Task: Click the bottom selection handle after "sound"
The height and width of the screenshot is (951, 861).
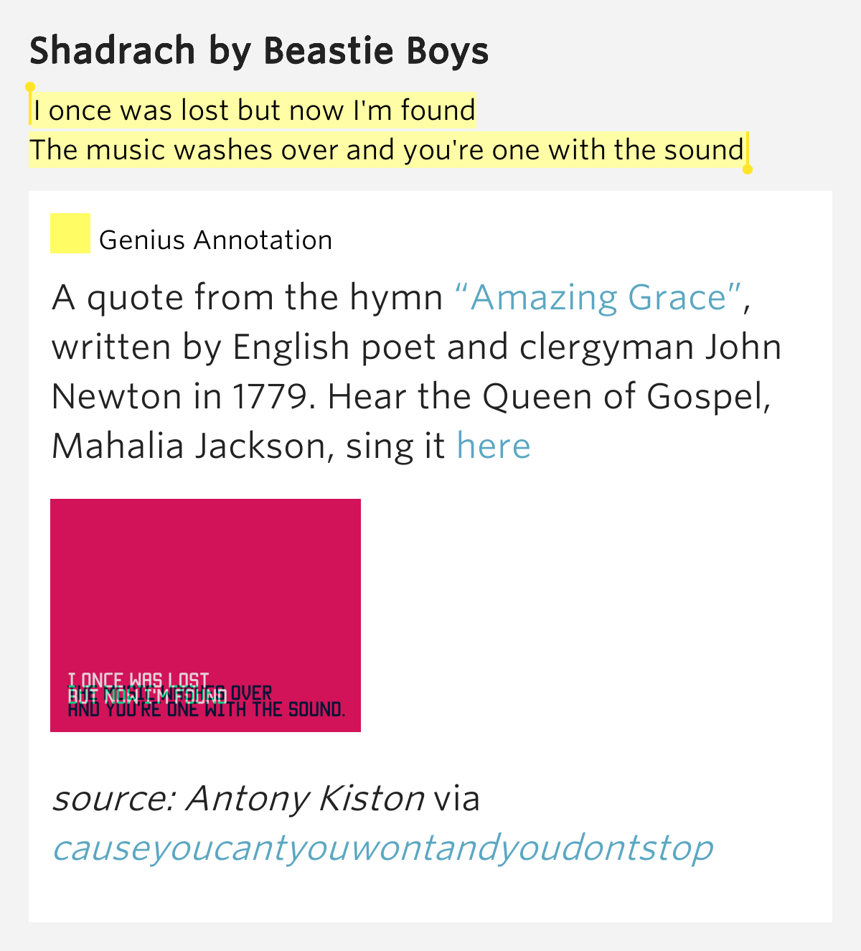Action: (x=748, y=169)
